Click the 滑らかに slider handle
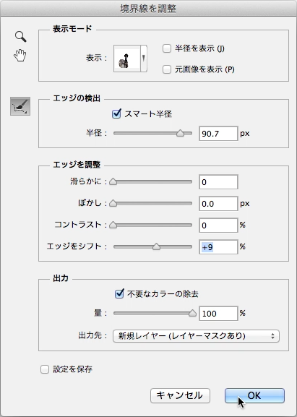This screenshot has height=417, width=297. coord(113,181)
